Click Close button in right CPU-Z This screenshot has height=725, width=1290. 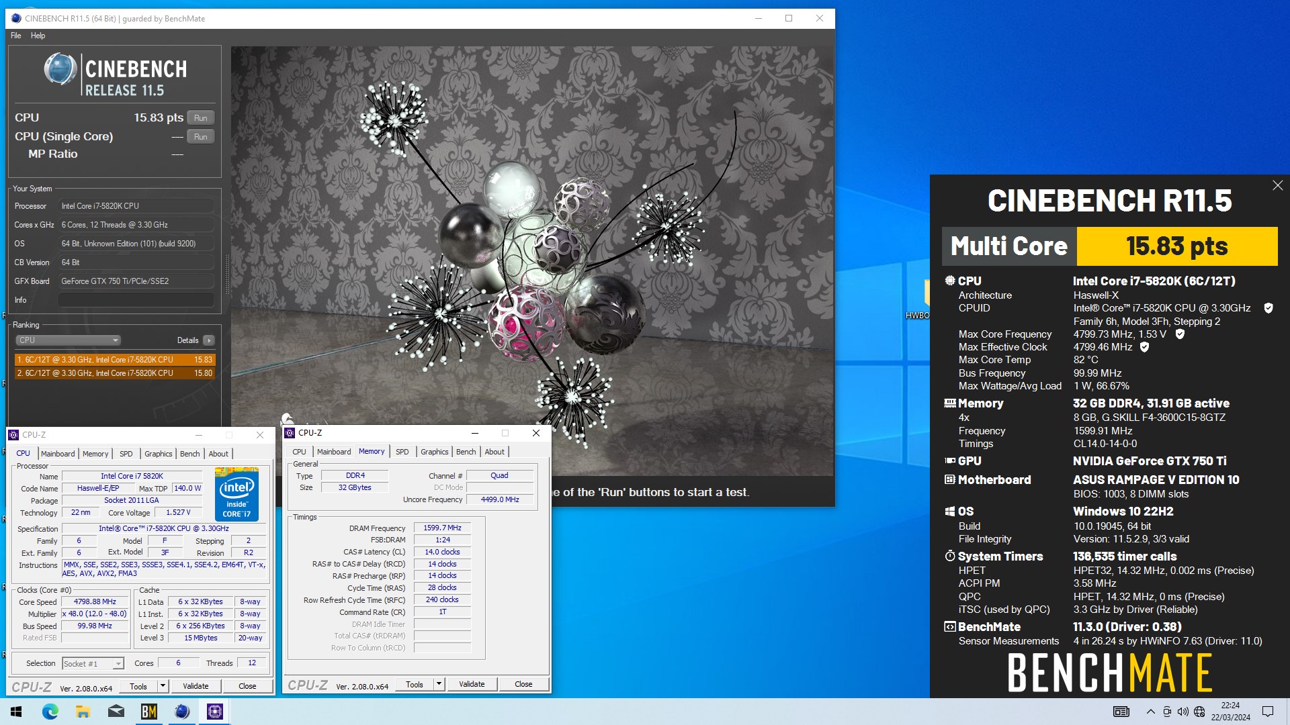pos(523,684)
